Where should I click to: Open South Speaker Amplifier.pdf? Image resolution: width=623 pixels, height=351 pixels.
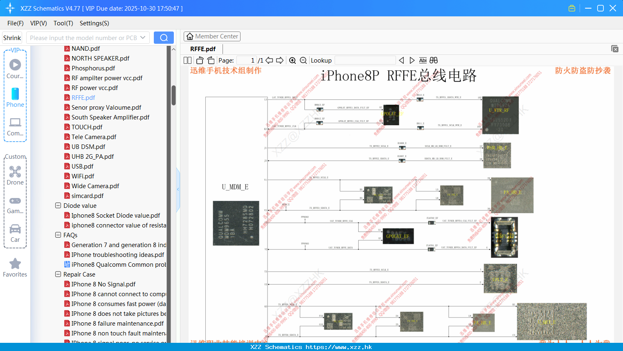(110, 117)
